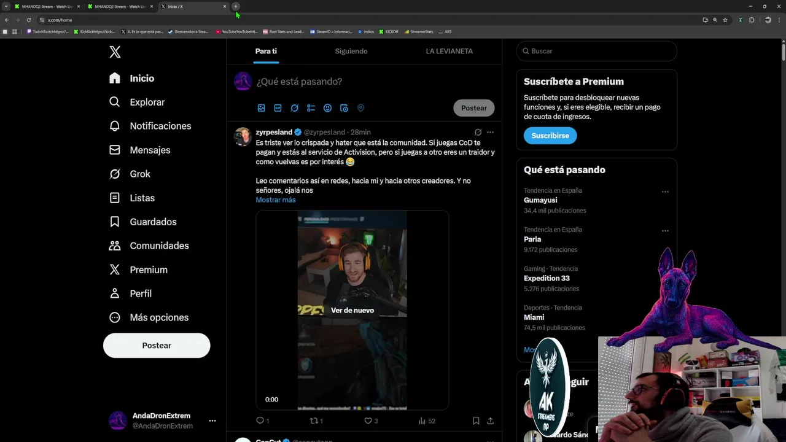Open the Expedition 33 trend
Viewport: 786px width, 442px height.
[547, 278]
